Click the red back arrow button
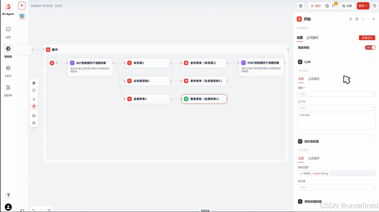The image size is (379, 212). [22, 6]
